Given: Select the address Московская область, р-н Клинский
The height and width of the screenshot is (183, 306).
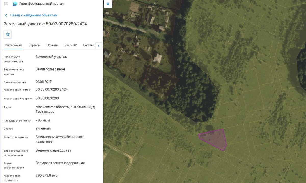Looking at the screenshot, I should tap(65, 109).
